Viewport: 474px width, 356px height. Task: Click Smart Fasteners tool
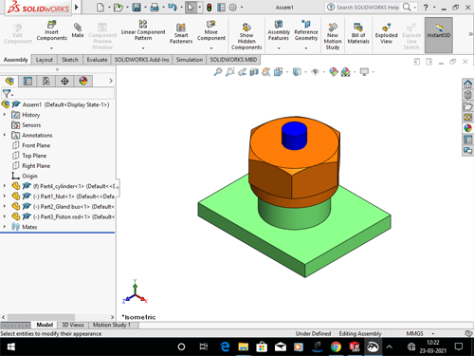coord(181,33)
